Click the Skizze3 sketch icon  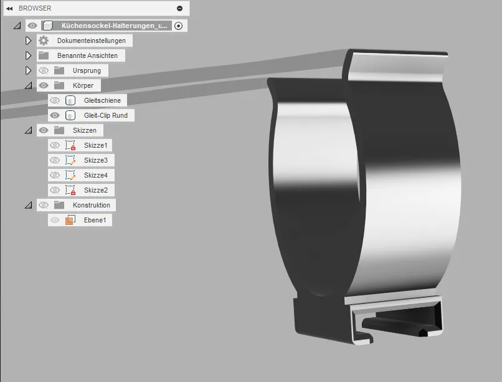tap(70, 160)
